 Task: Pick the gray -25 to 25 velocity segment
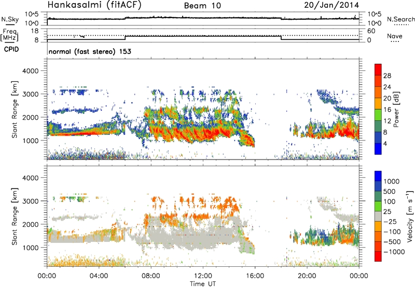(x=378, y=217)
